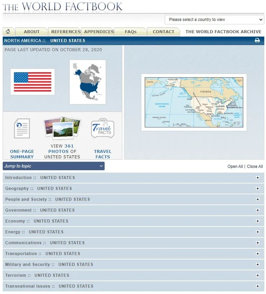Open the One-Page Summary document icon
266x294 pixels.
(x=22, y=129)
